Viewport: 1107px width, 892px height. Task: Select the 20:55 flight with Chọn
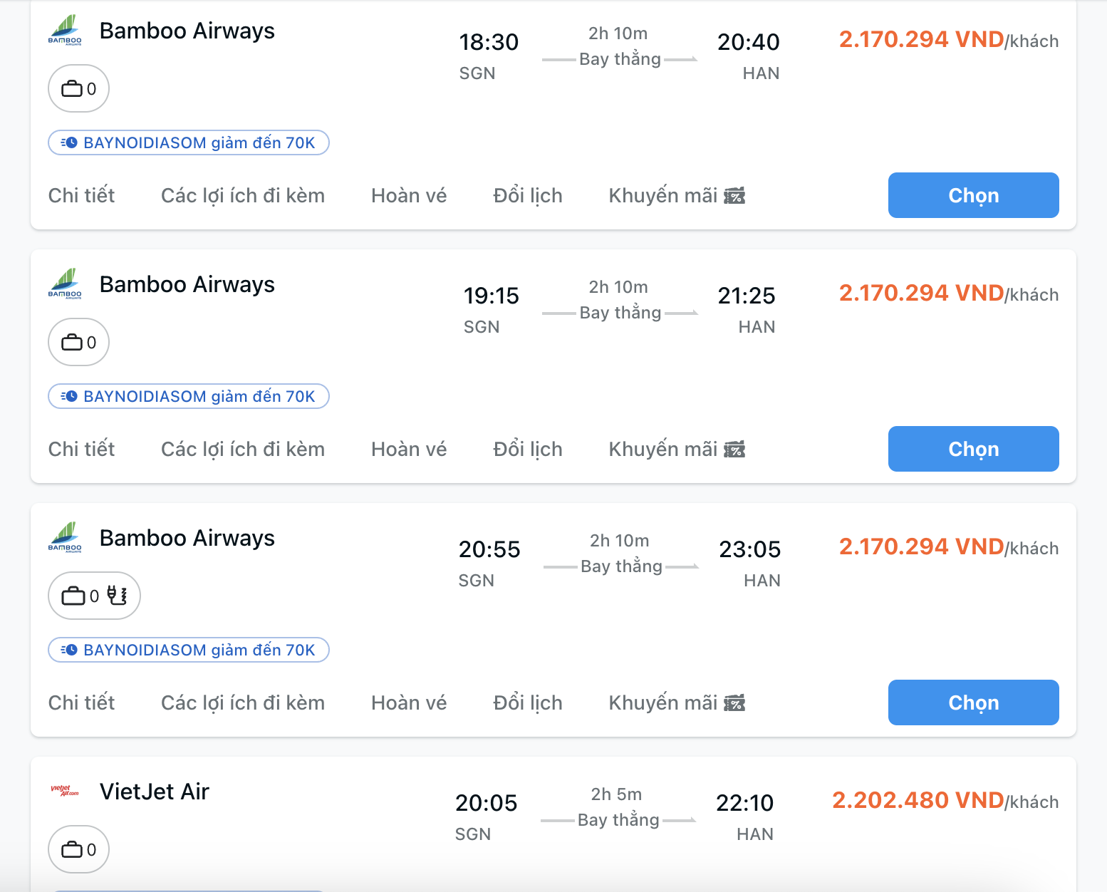[x=972, y=702]
